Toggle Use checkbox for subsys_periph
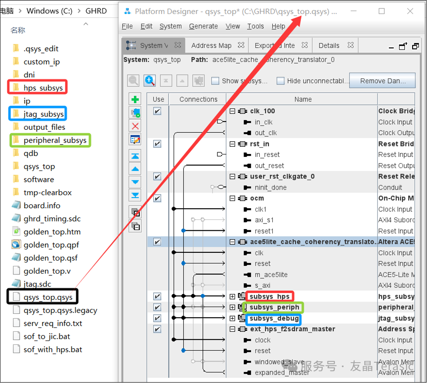Image resolution: width=427 pixels, height=383 pixels. coord(157,307)
